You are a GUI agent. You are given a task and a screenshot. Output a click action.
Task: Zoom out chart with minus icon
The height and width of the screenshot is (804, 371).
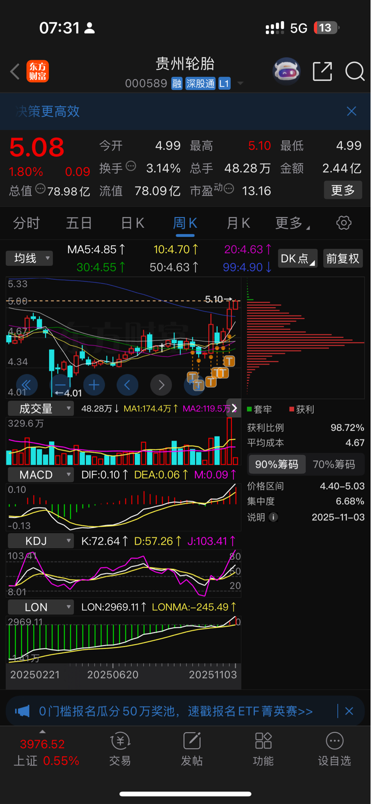tap(60, 385)
